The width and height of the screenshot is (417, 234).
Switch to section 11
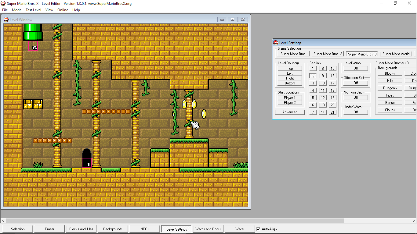click(x=323, y=90)
